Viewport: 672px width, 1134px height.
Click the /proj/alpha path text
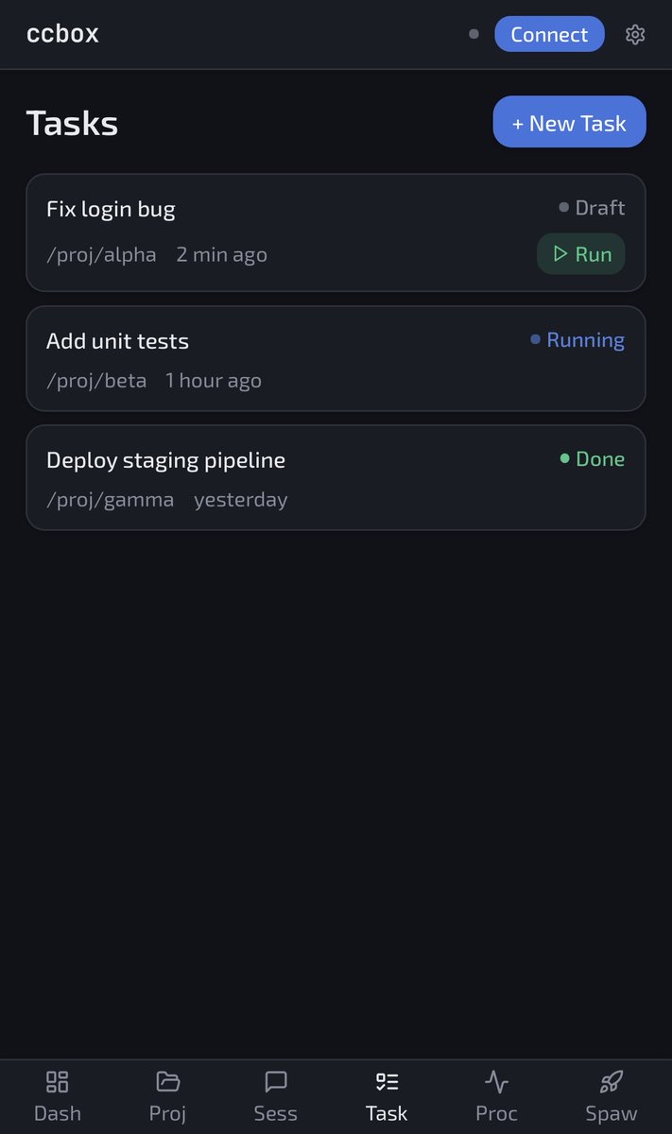[x=101, y=255]
